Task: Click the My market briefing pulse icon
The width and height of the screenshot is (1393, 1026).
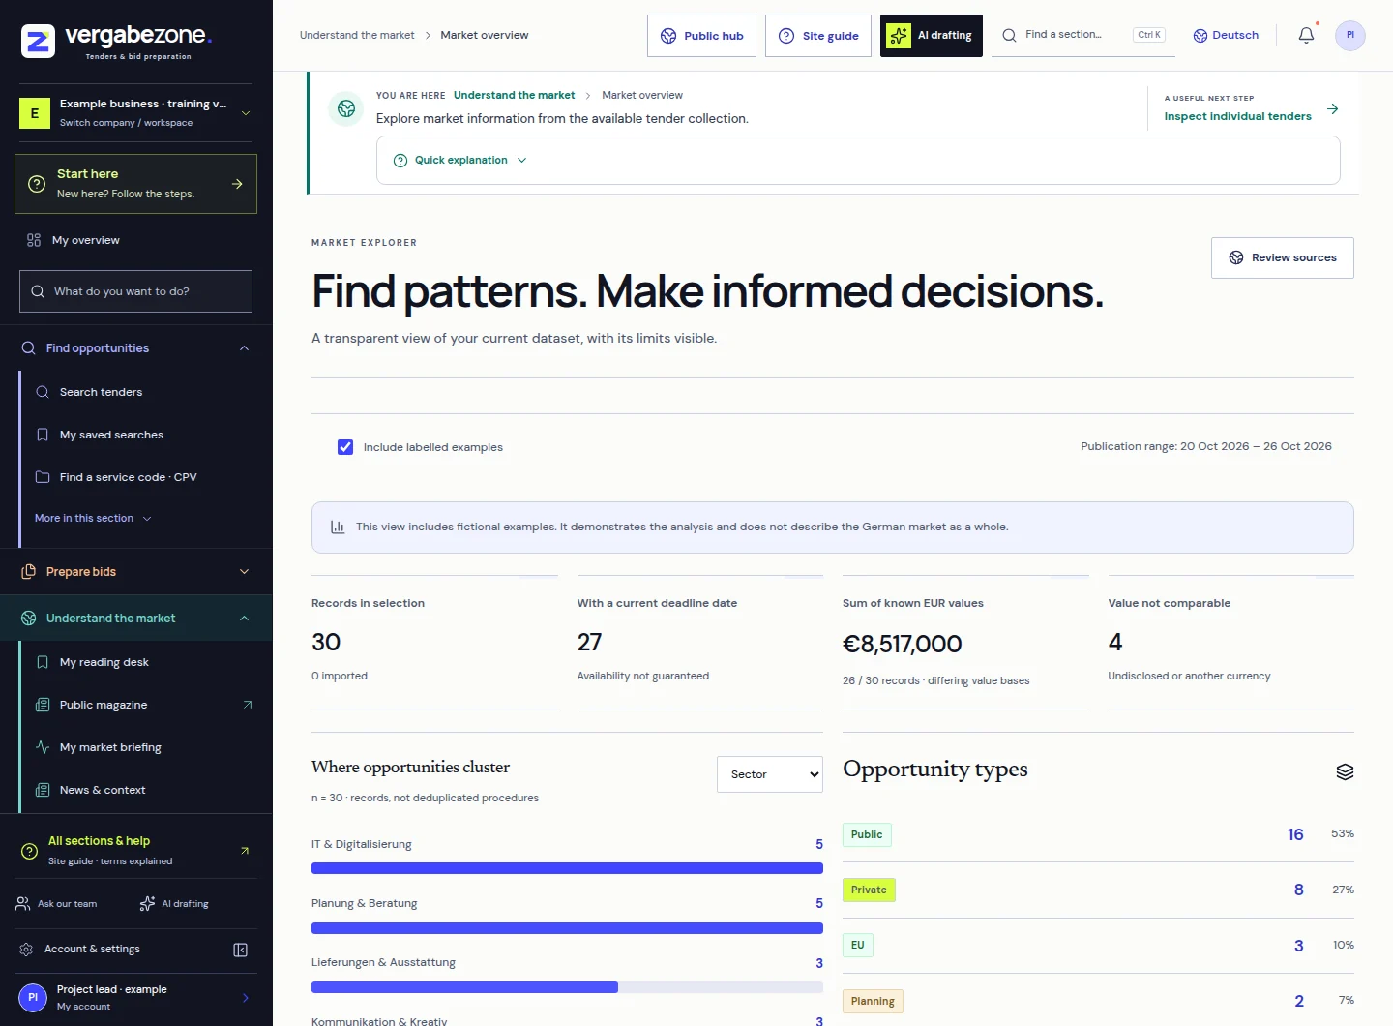Action: [43, 747]
